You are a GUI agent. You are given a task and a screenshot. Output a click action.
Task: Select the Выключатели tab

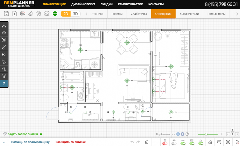189,14
